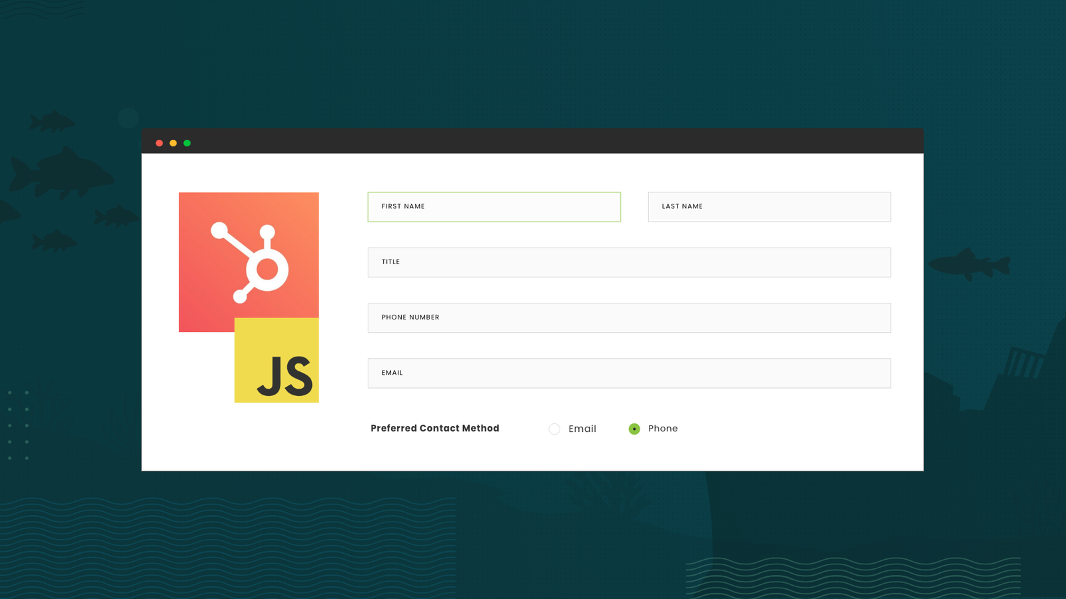Focus the Email address field

tap(629, 373)
